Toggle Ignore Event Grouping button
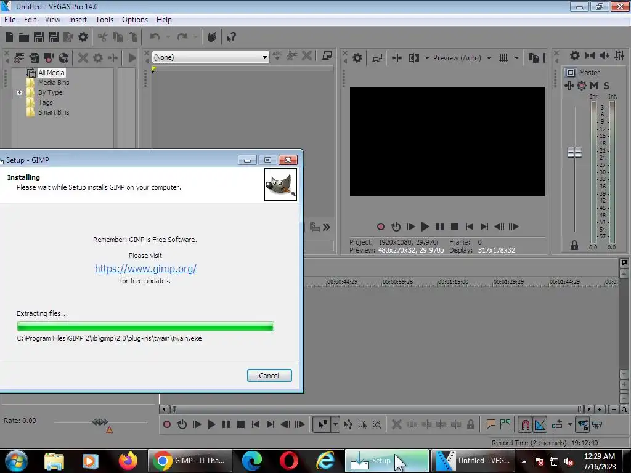This screenshot has height=473, width=631. (x=597, y=424)
